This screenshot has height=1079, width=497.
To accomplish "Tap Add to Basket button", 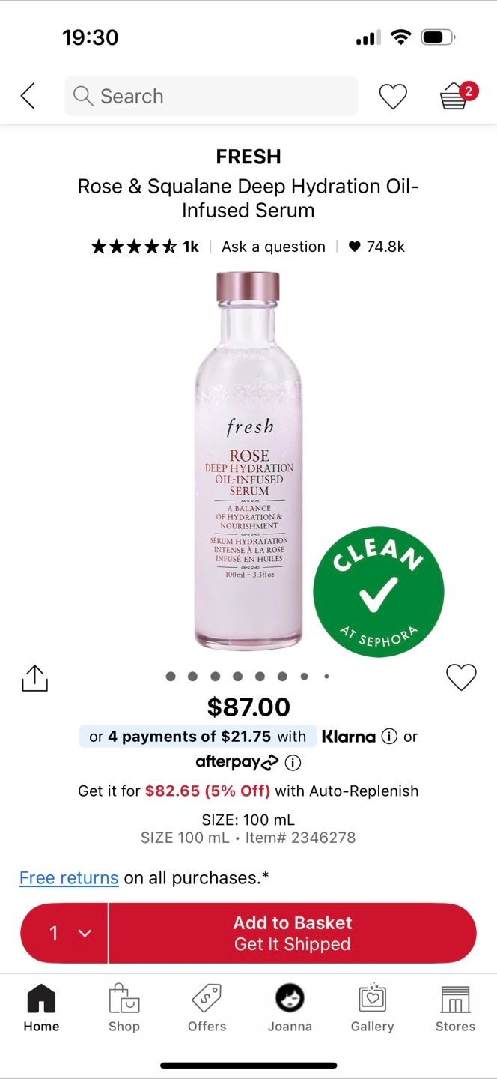I will click(293, 933).
